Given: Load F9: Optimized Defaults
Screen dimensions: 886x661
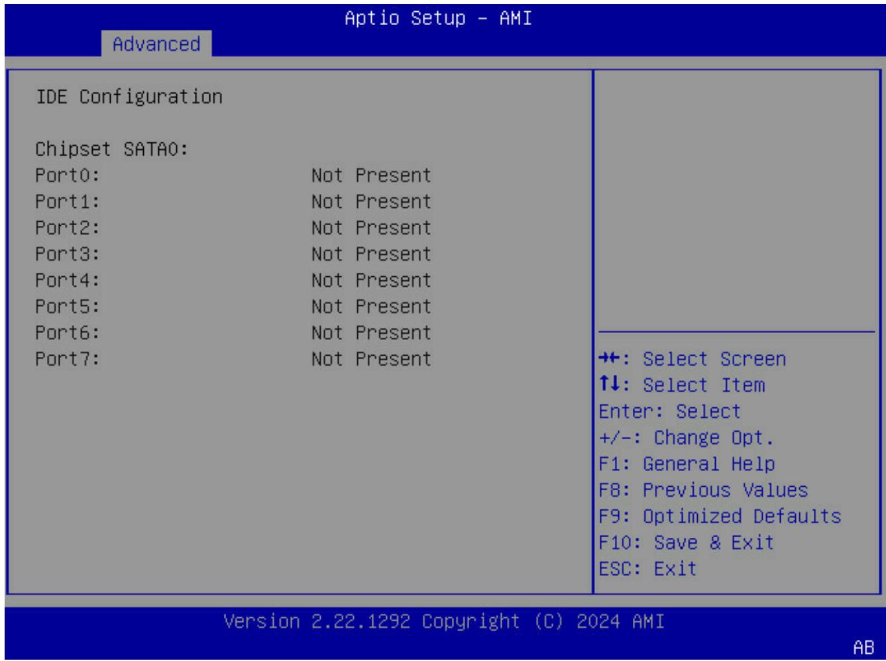Looking at the screenshot, I should tap(720, 516).
